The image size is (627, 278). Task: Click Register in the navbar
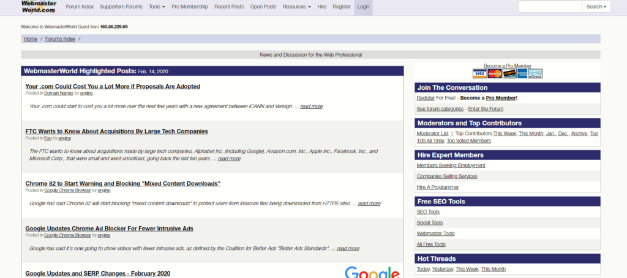pos(342,7)
